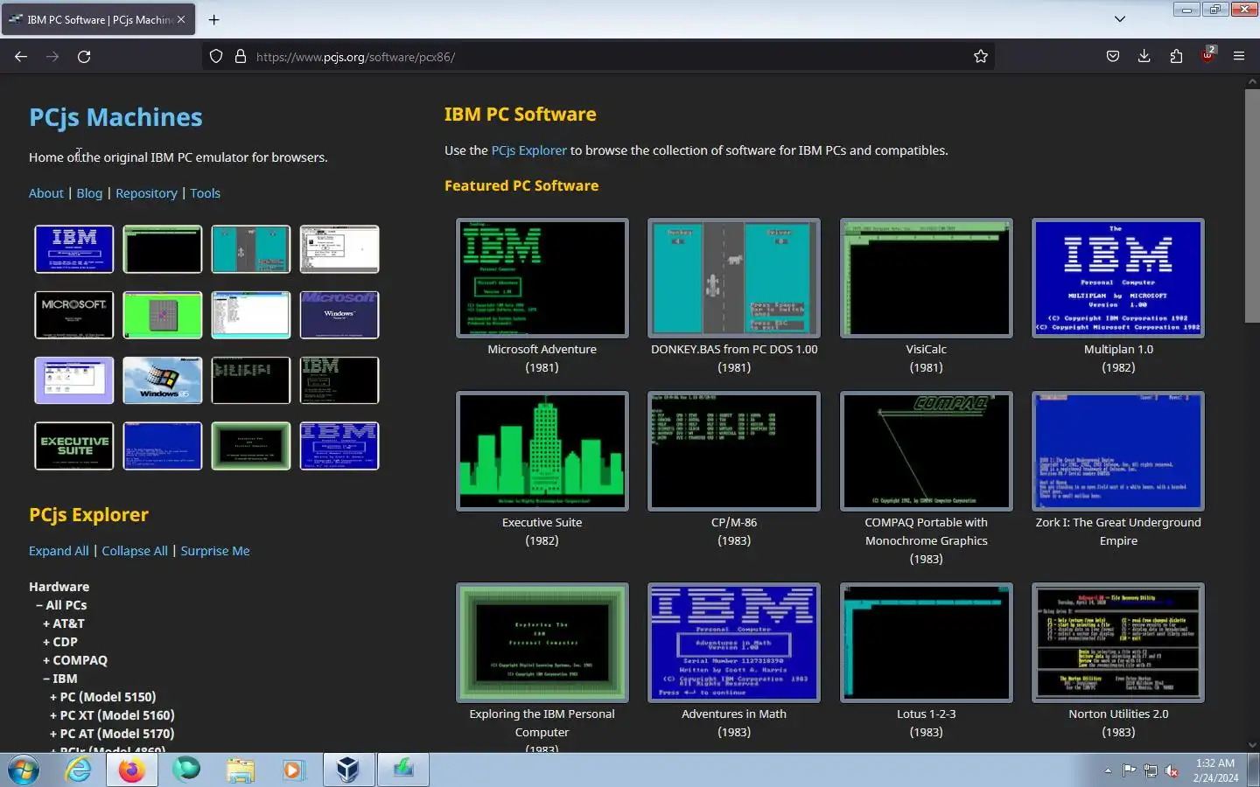Open the Lotus 1-2-3 thumbnail
This screenshot has width=1260, height=787.
click(927, 643)
